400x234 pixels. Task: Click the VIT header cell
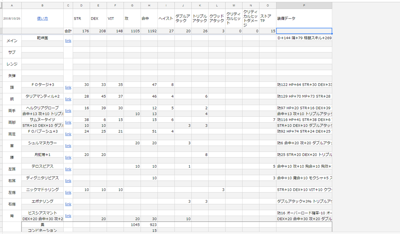pos(115,18)
